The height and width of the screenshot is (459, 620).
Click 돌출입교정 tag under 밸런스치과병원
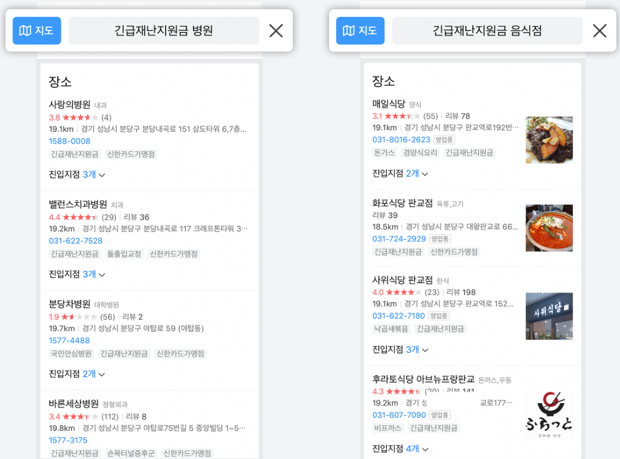[124, 254]
